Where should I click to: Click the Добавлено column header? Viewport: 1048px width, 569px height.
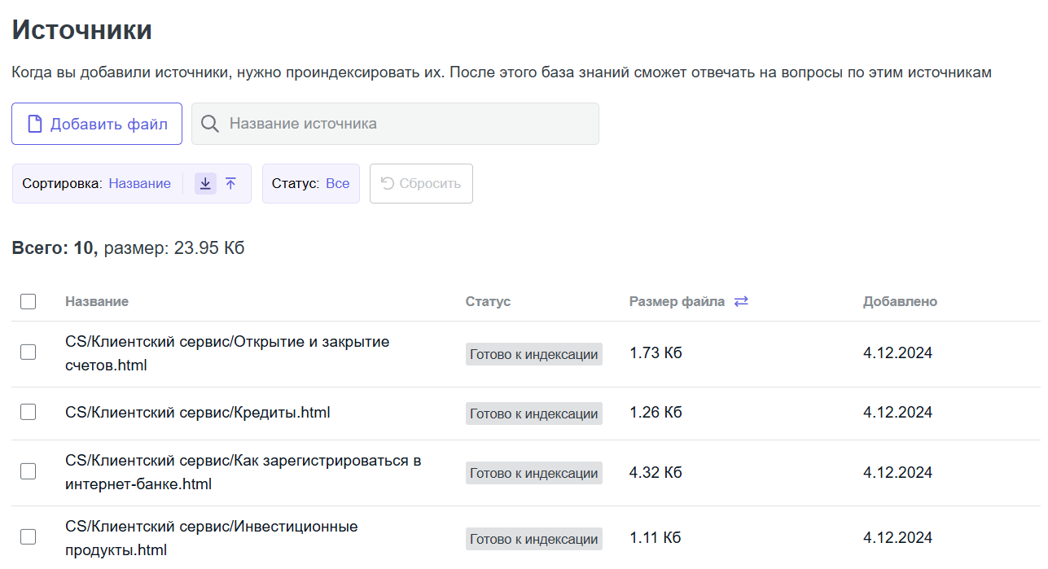click(900, 301)
